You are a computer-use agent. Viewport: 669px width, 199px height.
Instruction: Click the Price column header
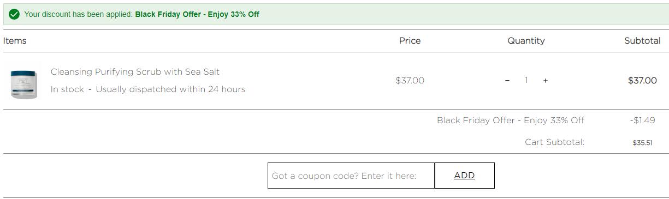410,41
